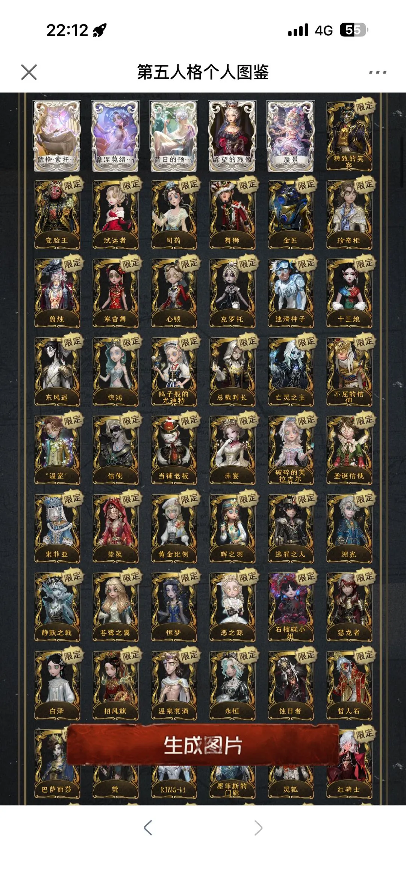Select the 白泽 costume card
Screen dimensions: 406x882
[x=57, y=685]
